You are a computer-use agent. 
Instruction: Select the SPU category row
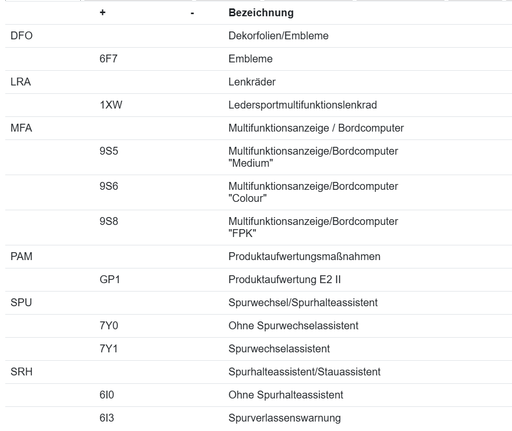pyautogui.click(x=259, y=303)
